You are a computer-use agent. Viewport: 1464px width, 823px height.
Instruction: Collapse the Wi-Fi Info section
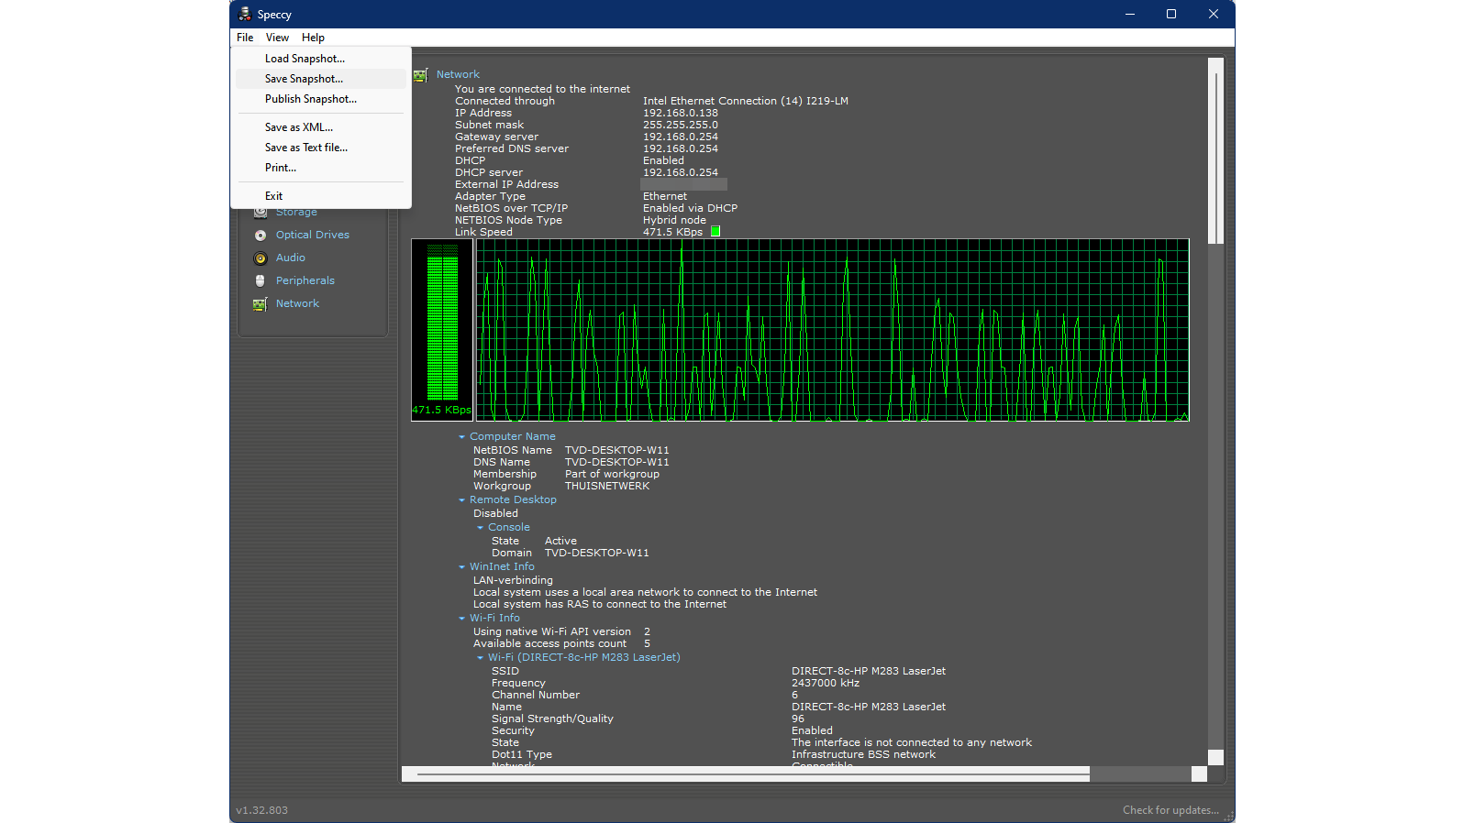click(462, 619)
